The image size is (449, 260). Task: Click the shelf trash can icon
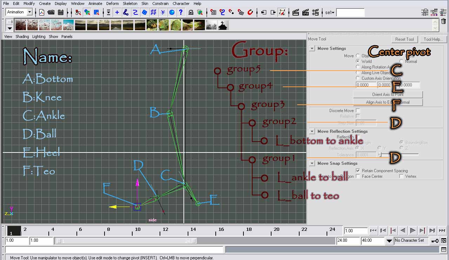(444, 21)
